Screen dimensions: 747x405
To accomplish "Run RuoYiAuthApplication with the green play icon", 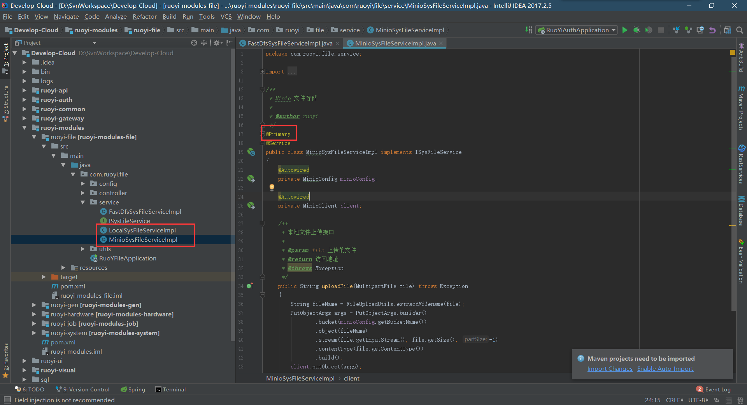I will pyautogui.click(x=625, y=30).
